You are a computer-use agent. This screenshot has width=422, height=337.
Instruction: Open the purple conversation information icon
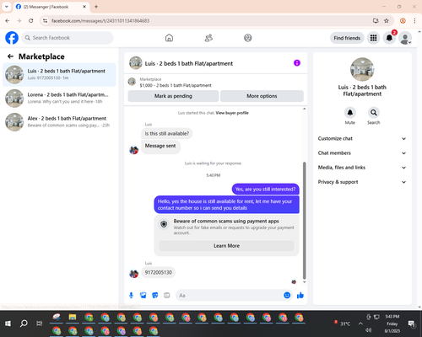pos(297,63)
